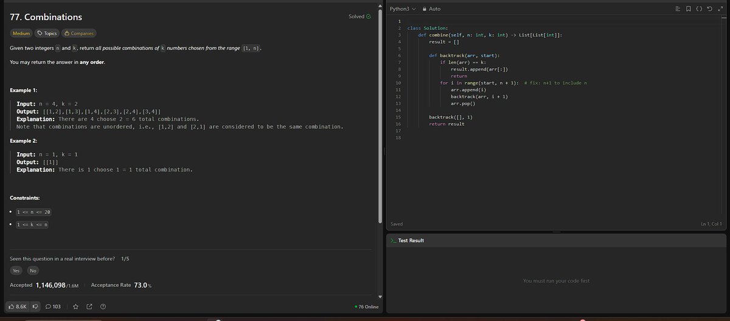Click the 76 Online indicator
730x321 pixels.
pos(366,306)
